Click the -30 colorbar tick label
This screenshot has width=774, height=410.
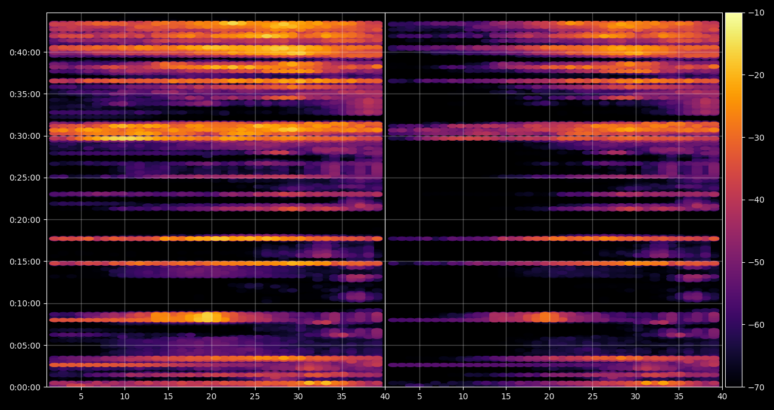[756, 138]
